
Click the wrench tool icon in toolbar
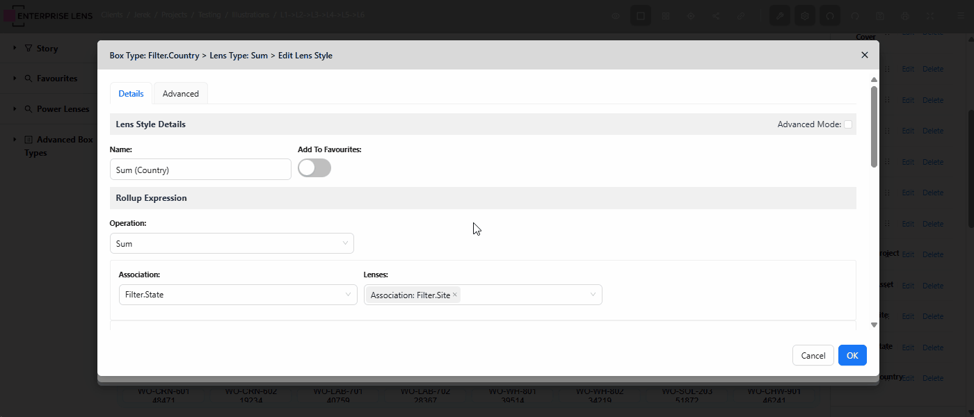click(x=779, y=16)
